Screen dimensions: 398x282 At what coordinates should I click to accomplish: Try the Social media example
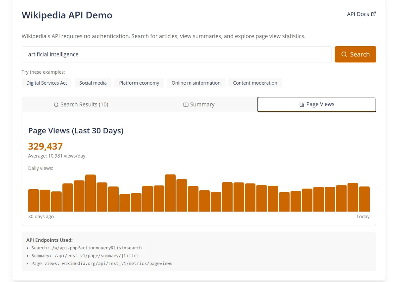coord(93,83)
